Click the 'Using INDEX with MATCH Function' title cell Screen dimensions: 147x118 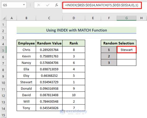(77, 30)
